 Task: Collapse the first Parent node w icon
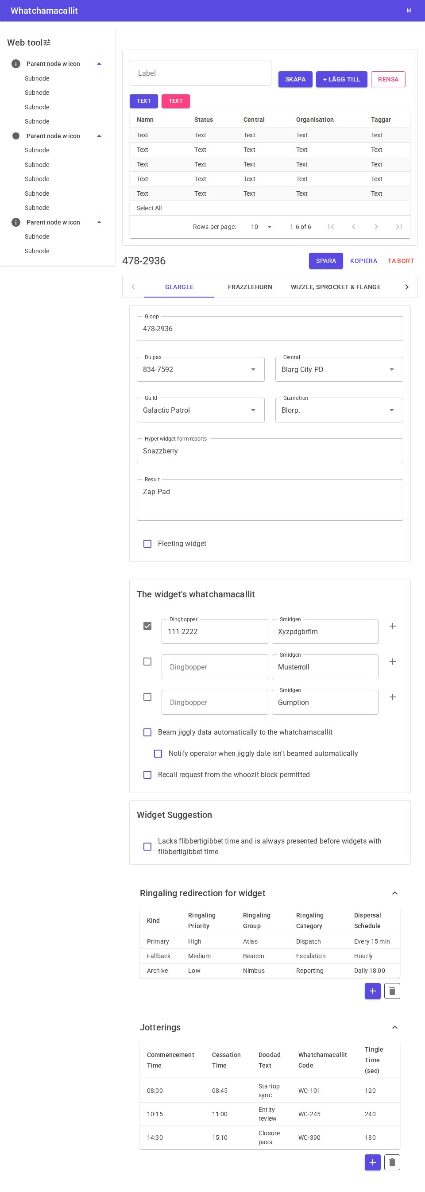99,64
